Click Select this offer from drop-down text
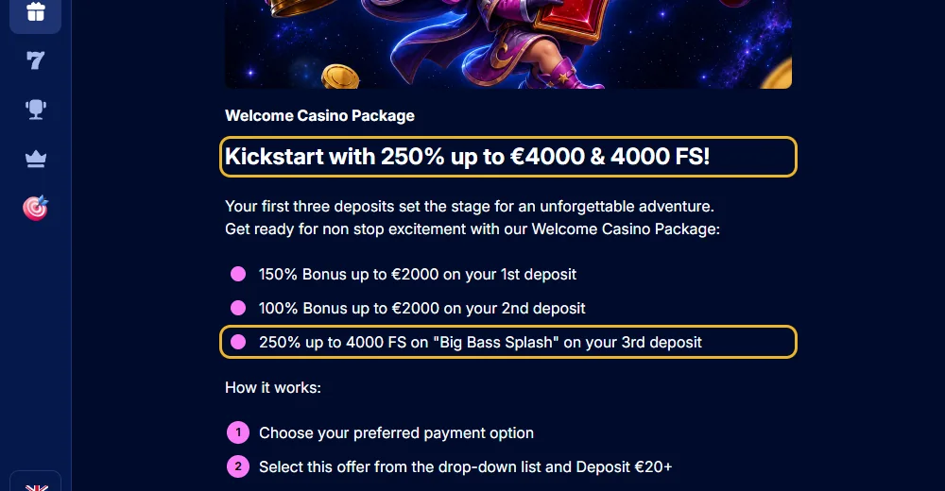Screen dimensions: 945x491 tap(465, 466)
